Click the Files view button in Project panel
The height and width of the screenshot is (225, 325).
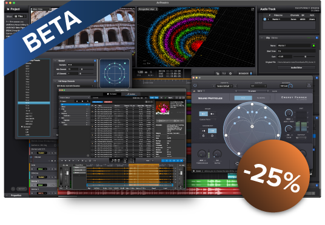tap(20, 16)
